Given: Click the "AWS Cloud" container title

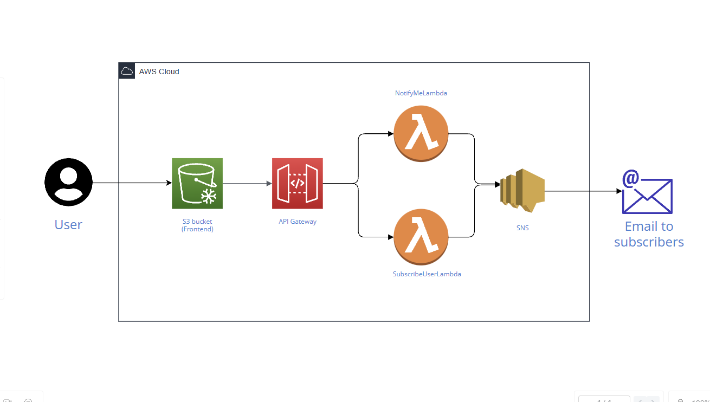Looking at the screenshot, I should (x=159, y=72).
